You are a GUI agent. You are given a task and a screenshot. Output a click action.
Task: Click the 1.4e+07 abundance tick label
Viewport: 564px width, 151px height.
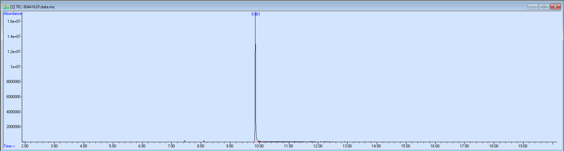pos(14,36)
